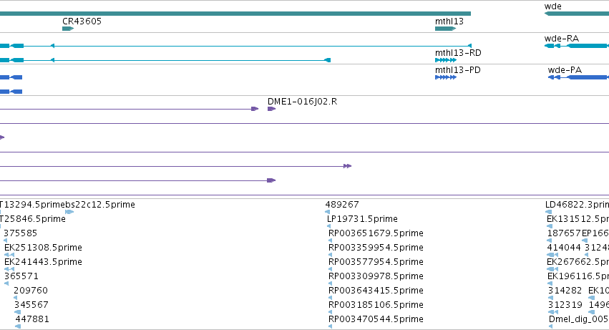Select the wde-PA protein feature
This screenshot has height=330, width=609.
pos(578,77)
